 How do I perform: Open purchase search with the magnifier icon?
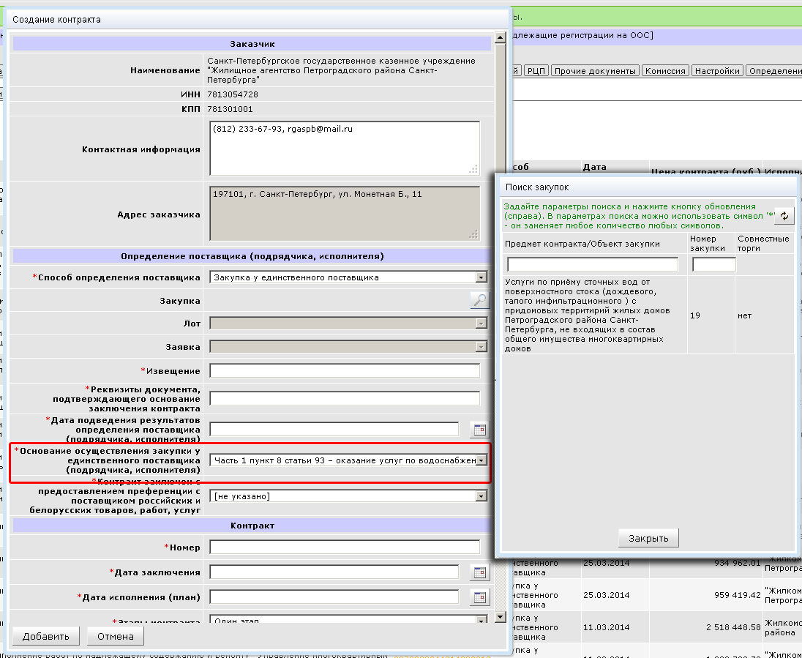[x=480, y=300]
